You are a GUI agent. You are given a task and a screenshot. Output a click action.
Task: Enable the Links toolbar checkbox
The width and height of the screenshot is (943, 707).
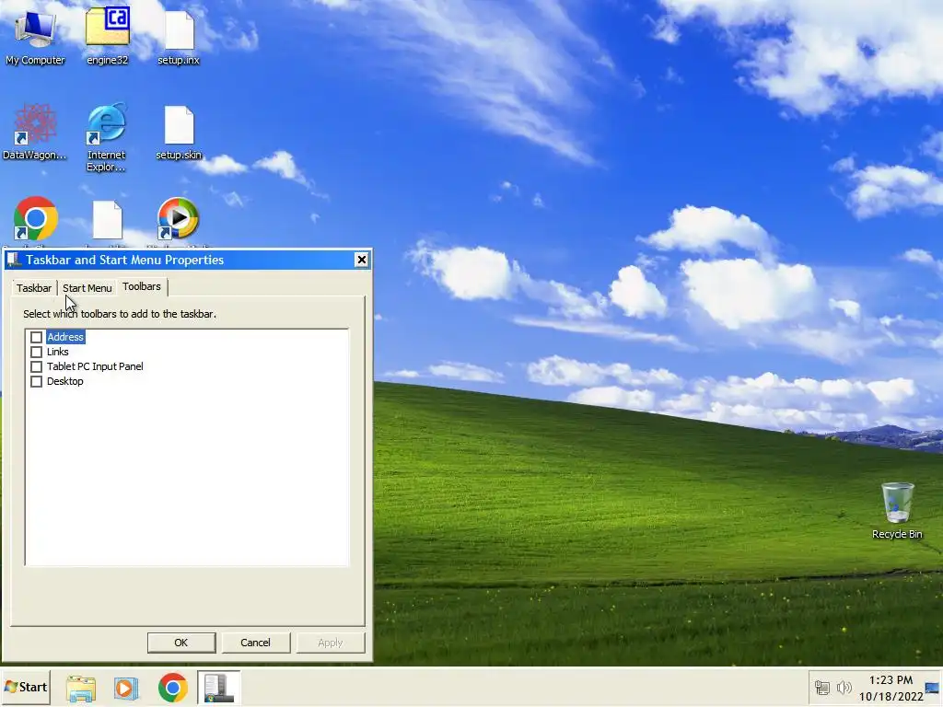36,352
